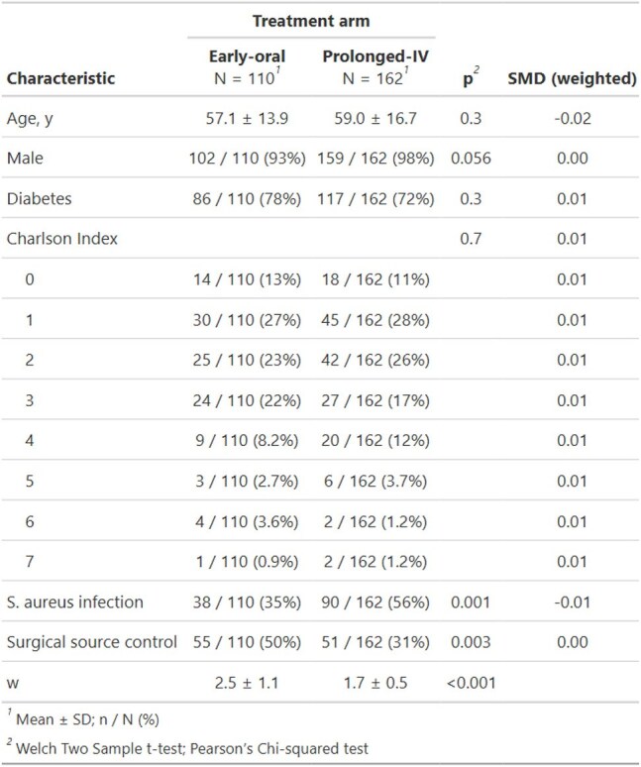Viewport: 641px width, 767px height.
Task: Select the -0.02 SMD value for Age
Action: [x=572, y=118]
